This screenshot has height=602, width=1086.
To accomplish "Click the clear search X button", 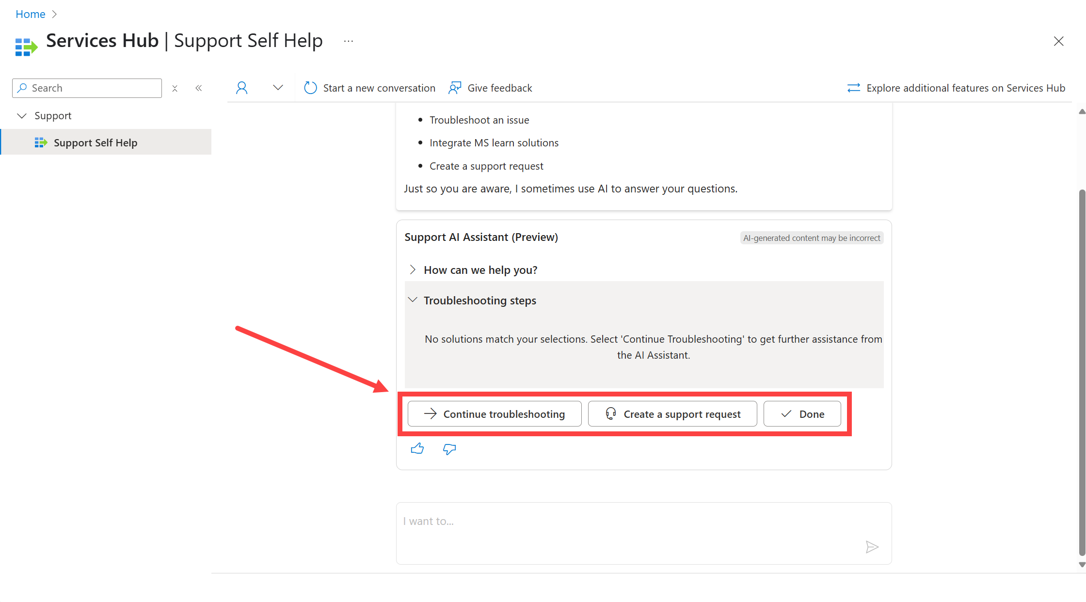I will [x=174, y=87].
